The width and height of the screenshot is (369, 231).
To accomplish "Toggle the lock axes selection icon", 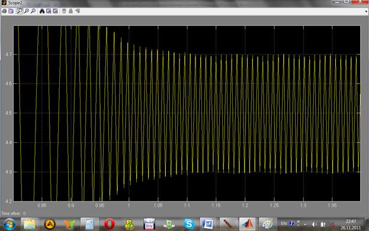I will [x=70, y=11].
